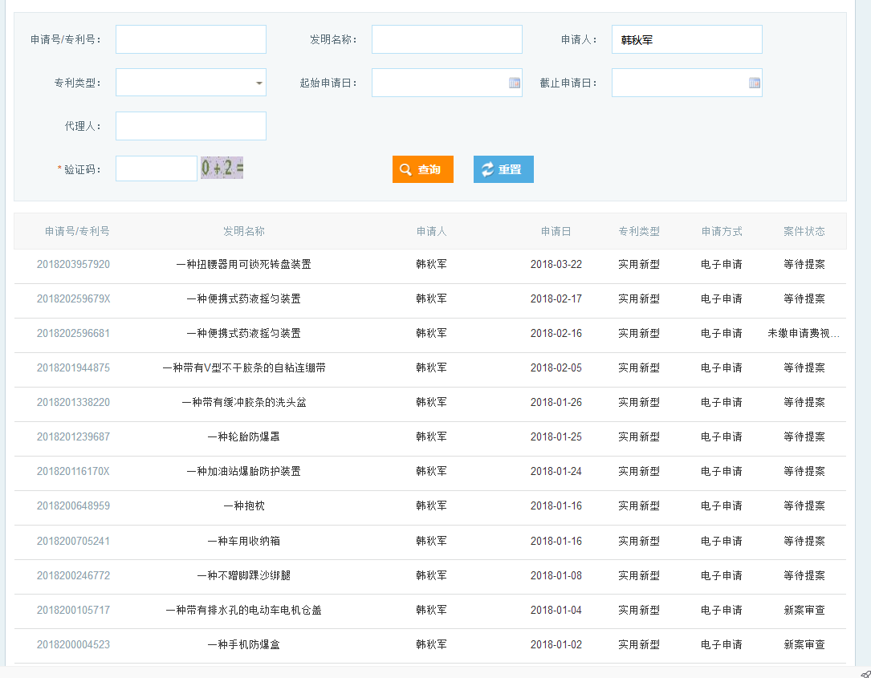This screenshot has height=678, width=871.
Task: Open patent number 2018203957920
Action: tap(73, 264)
